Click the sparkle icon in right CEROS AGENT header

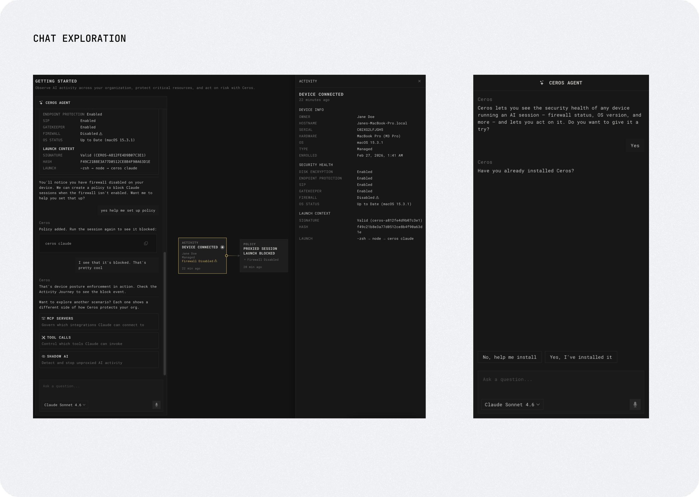coord(542,83)
